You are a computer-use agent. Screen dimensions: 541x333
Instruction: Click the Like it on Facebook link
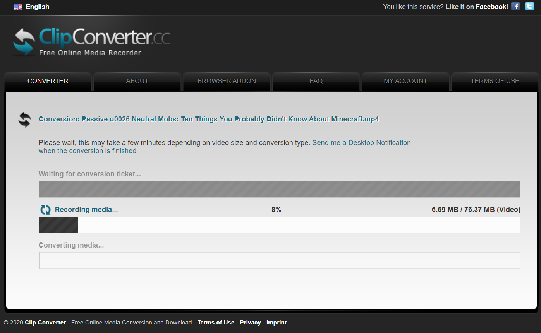click(477, 7)
